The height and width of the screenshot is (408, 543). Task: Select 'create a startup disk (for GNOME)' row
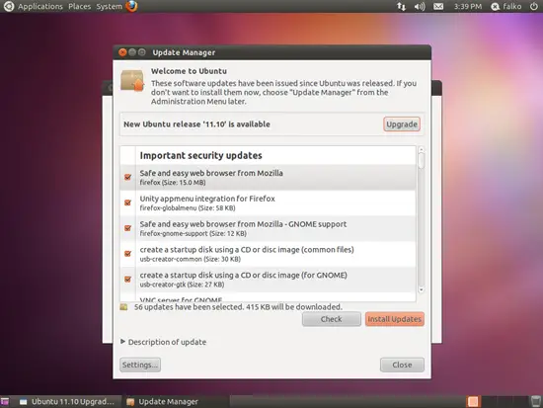point(268,280)
